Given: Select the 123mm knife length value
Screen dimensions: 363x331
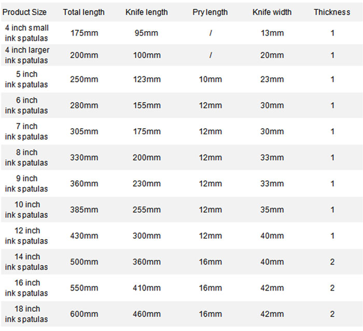Looking at the screenshot, I should [147, 79].
